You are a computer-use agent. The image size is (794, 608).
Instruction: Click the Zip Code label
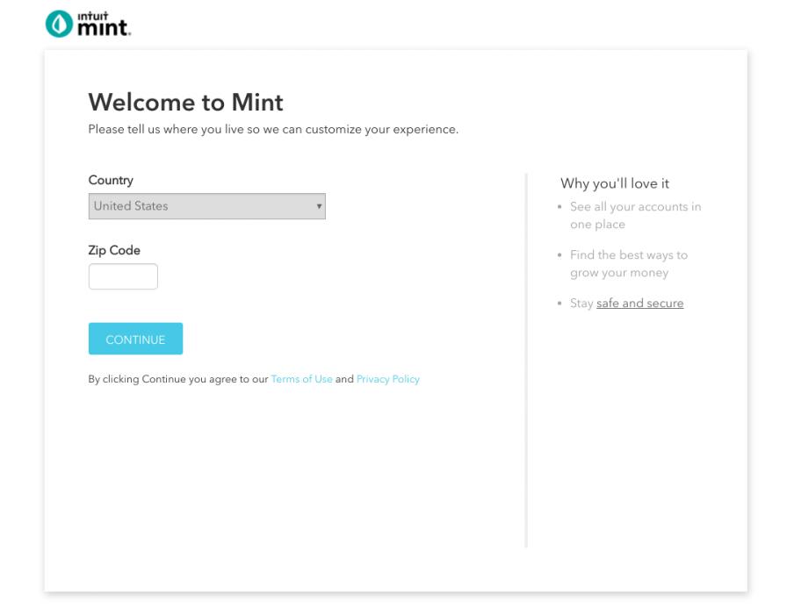pyautogui.click(x=114, y=250)
